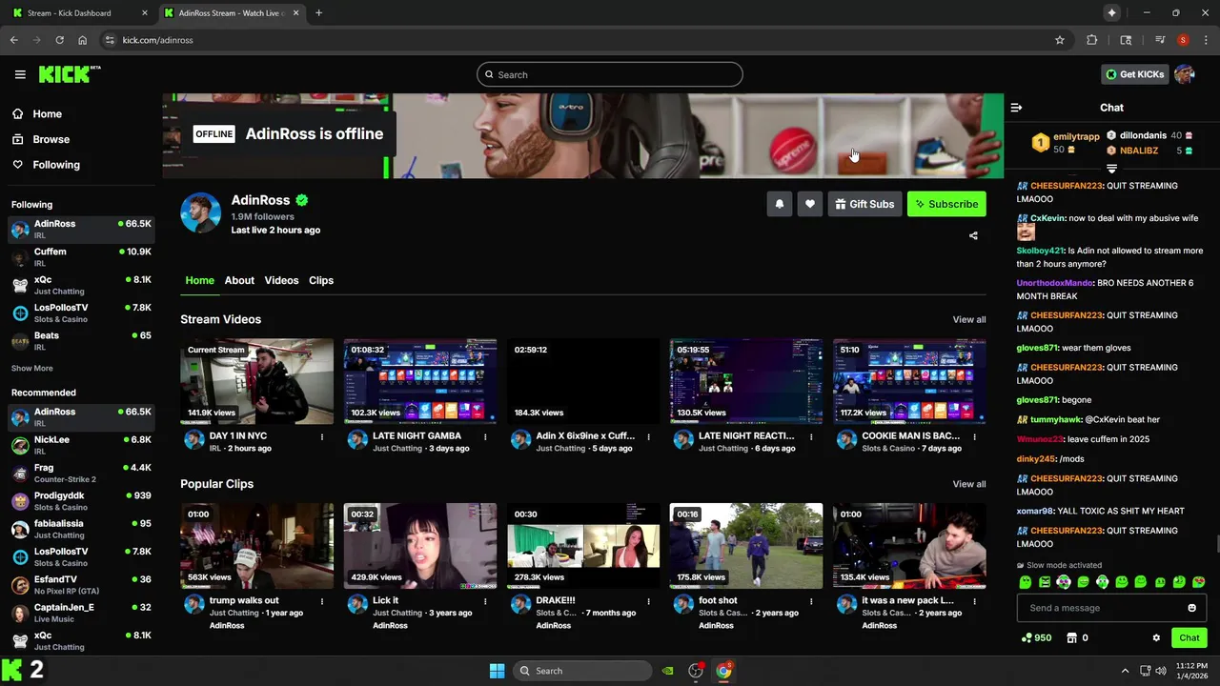Click the KICK logo

coord(69,74)
